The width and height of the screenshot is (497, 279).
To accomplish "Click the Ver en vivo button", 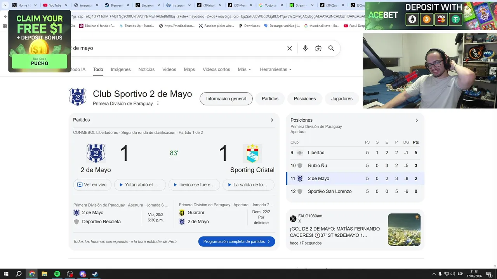I will pos(92,185).
